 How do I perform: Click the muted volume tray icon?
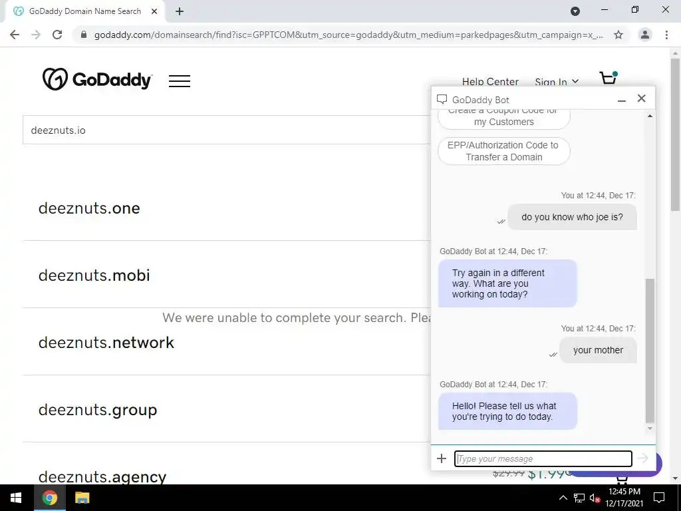tap(595, 498)
